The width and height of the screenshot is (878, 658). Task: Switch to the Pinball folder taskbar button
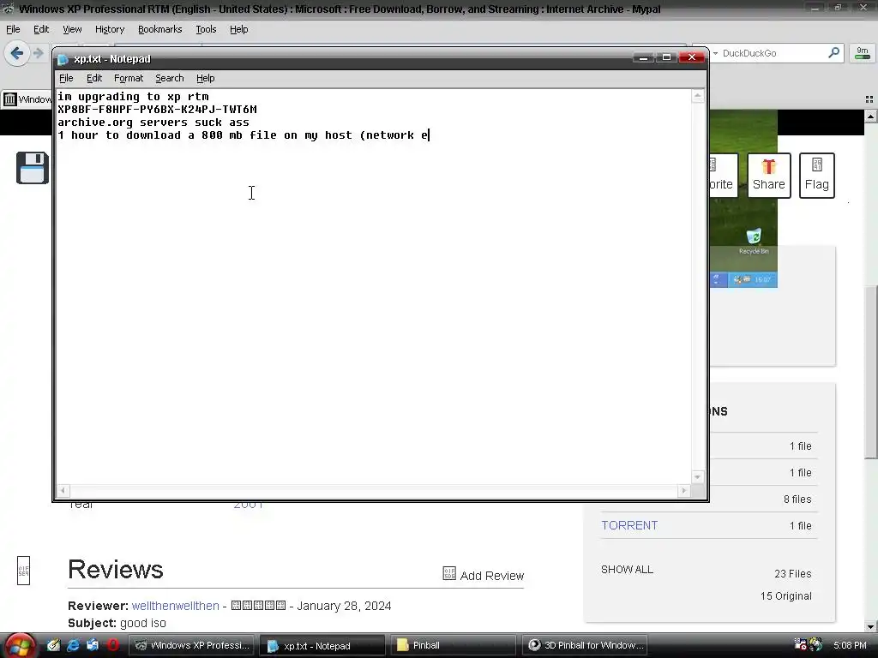coord(453,645)
